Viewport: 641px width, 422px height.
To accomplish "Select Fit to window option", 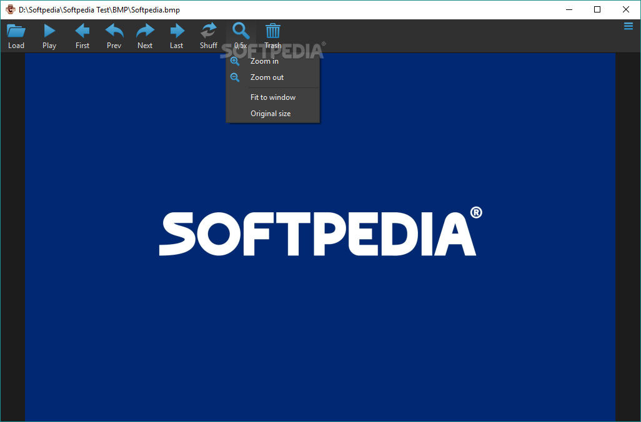I will (272, 97).
